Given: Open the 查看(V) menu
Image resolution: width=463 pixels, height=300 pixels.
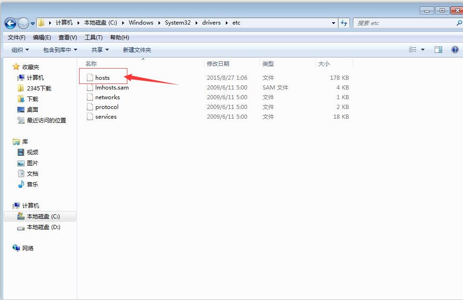Looking at the screenshot, I should click(67, 38).
